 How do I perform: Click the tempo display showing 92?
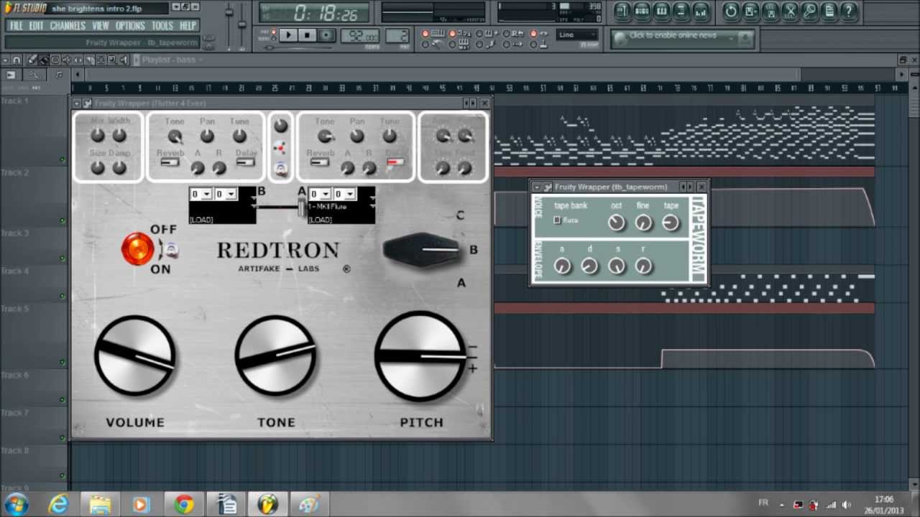point(360,36)
